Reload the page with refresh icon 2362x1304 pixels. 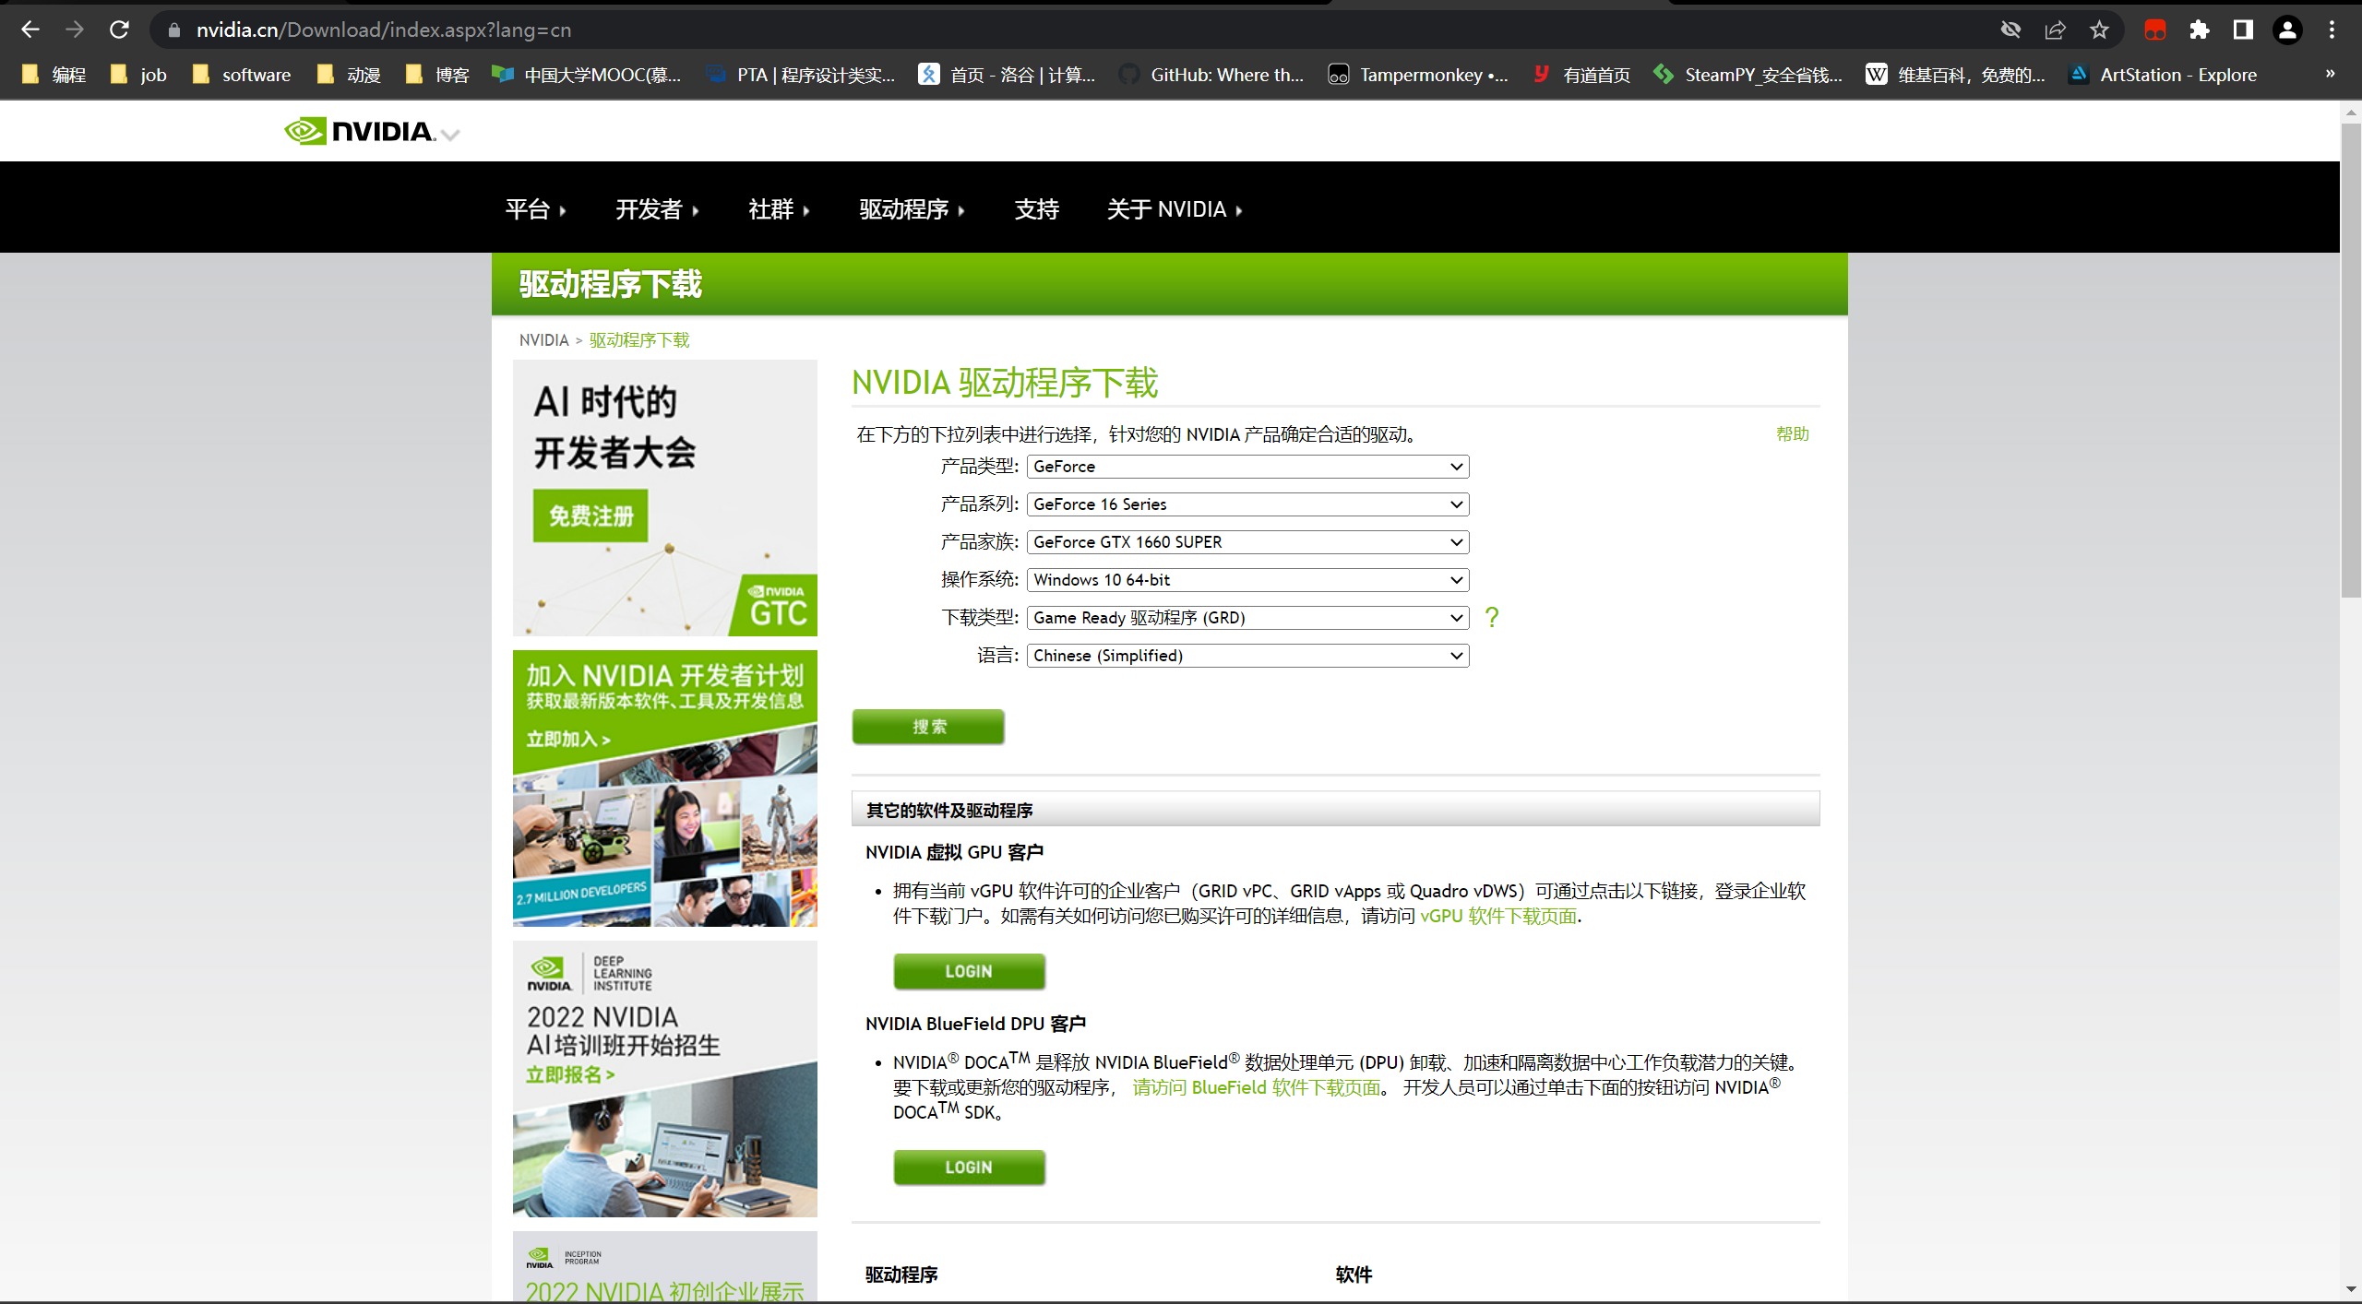pyautogui.click(x=119, y=30)
